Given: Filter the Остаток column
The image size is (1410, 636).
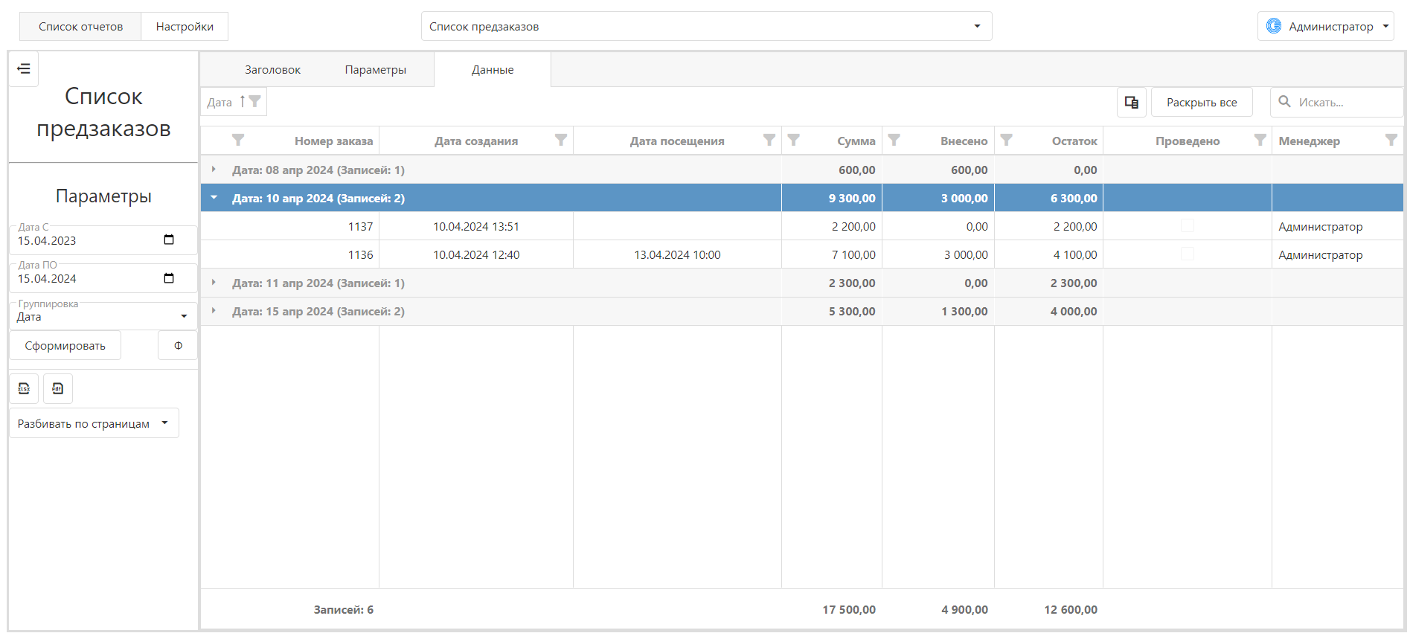Looking at the screenshot, I should (1006, 140).
